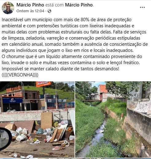Viewport: 151px width, 159px height.
Task: Click the graffiti on the concrete wall
Action: coord(143,107)
